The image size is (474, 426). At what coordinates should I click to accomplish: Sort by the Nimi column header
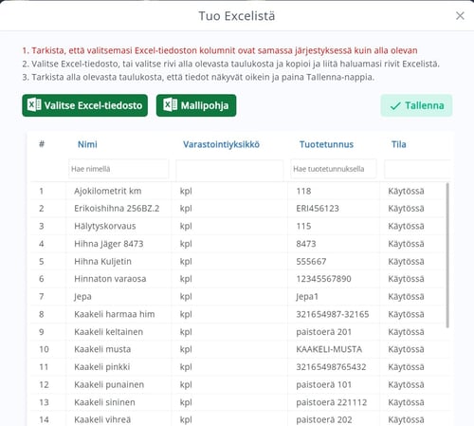[87, 144]
